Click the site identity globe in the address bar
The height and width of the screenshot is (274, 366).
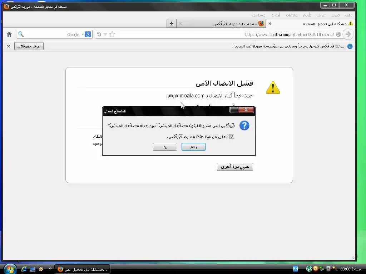[338, 35]
